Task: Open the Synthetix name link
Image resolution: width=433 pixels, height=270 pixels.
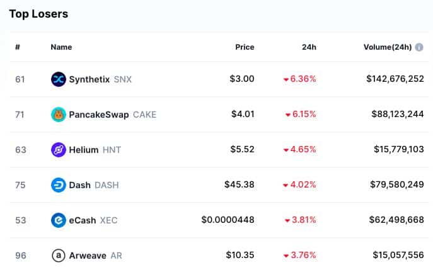Action: (89, 79)
